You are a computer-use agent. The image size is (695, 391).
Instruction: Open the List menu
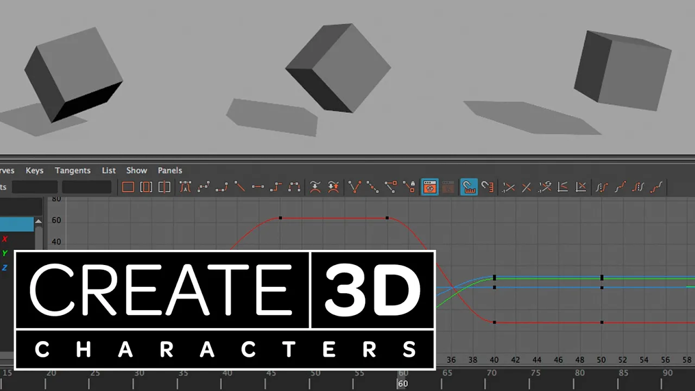click(x=109, y=171)
